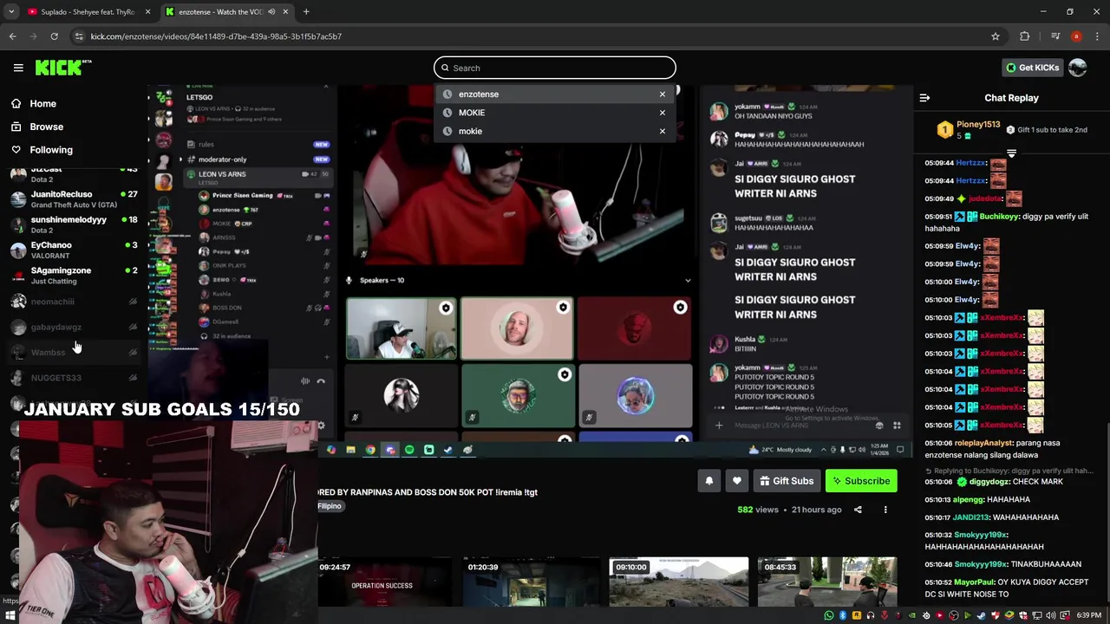
Task: Click the Filipino language tag
Action: click(x=330, y=506)
